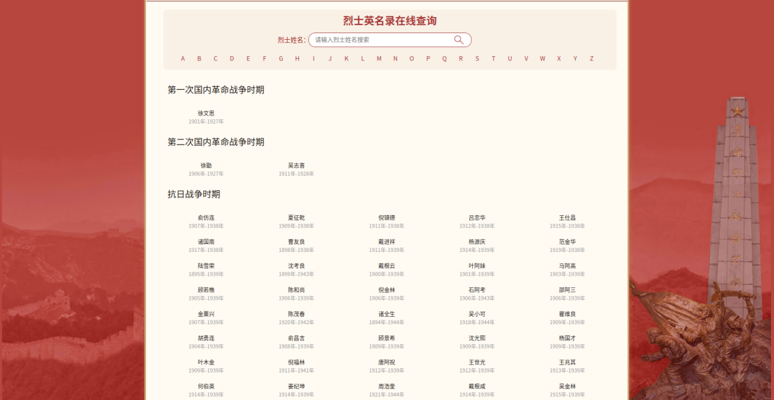Viewport: 774px width, 400px height.
Task: Click on the name 戴进祥
Action: [387, 242]
